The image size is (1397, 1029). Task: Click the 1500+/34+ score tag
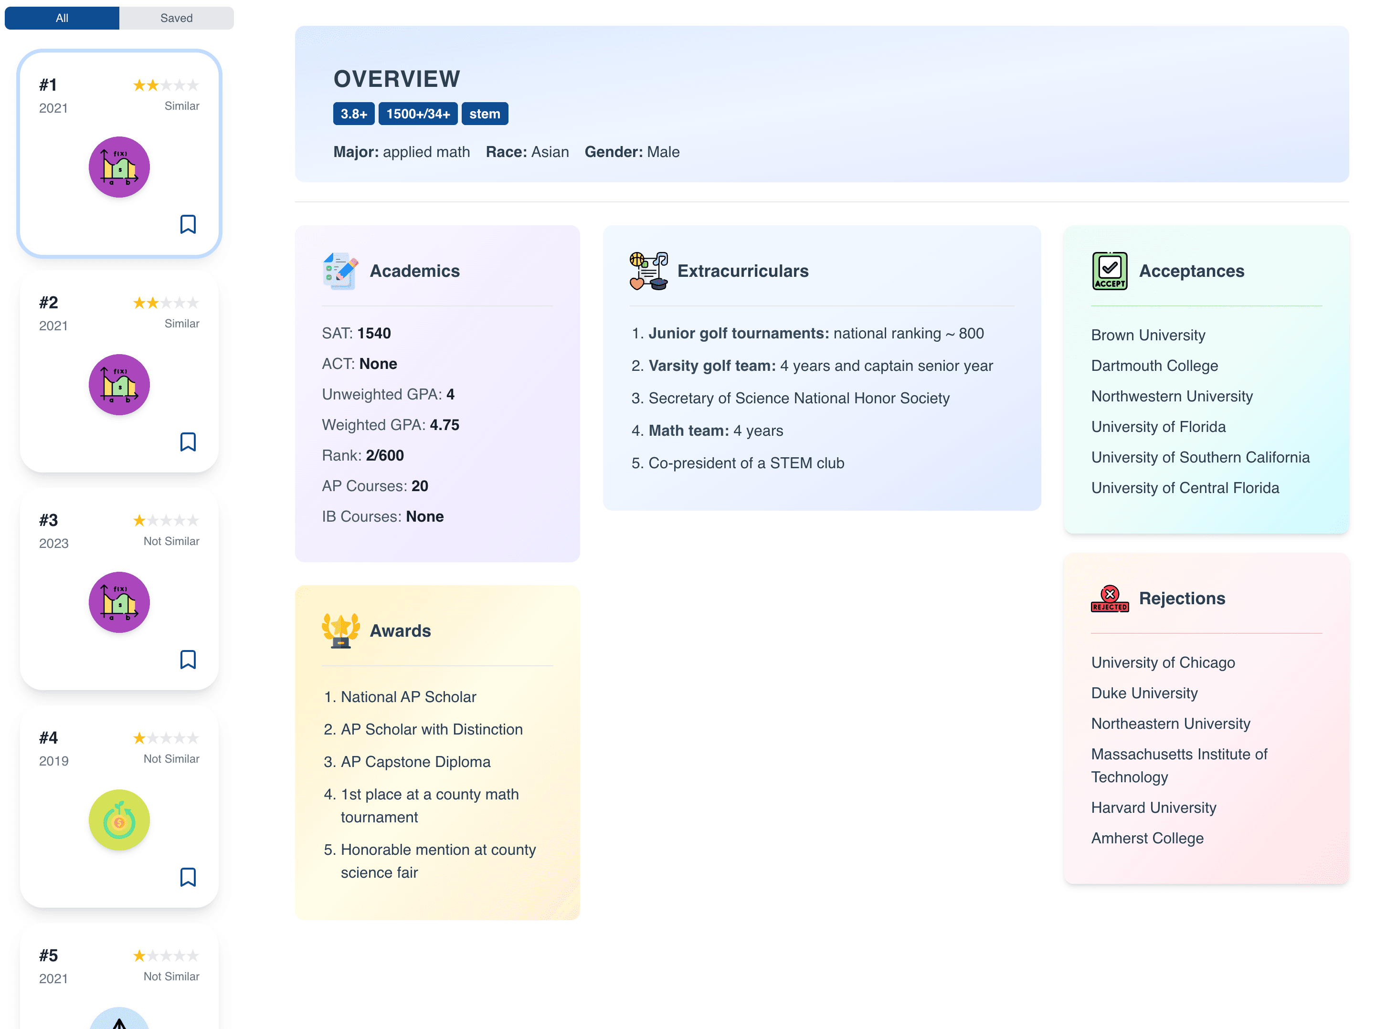(418, 114)
